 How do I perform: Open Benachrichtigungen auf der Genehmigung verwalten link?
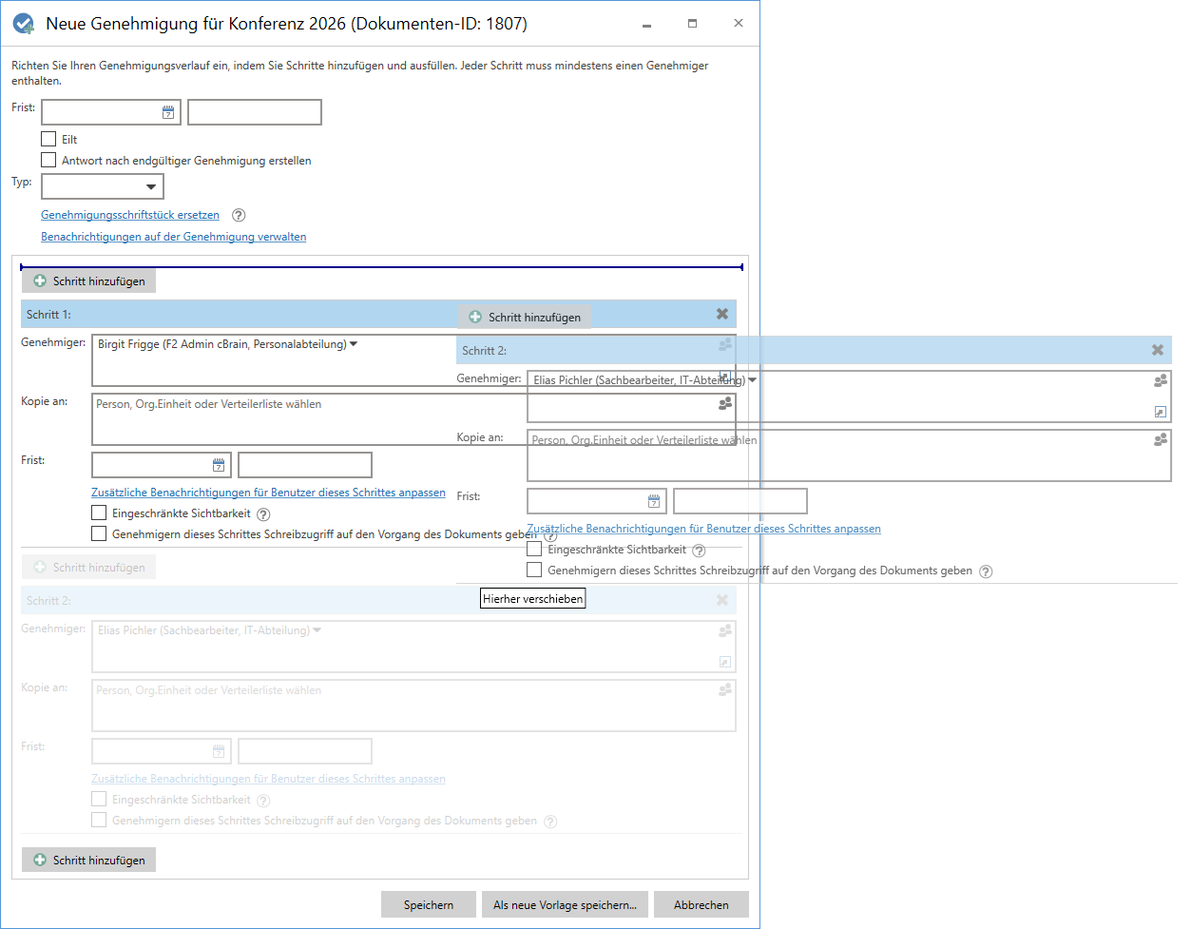(173, 236)
